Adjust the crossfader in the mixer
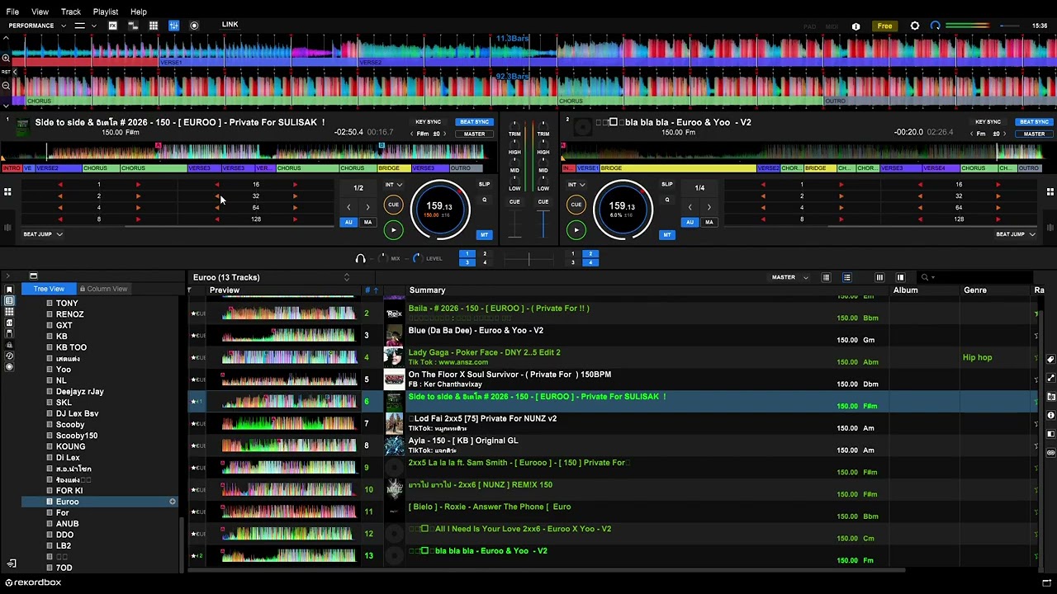 528,259
